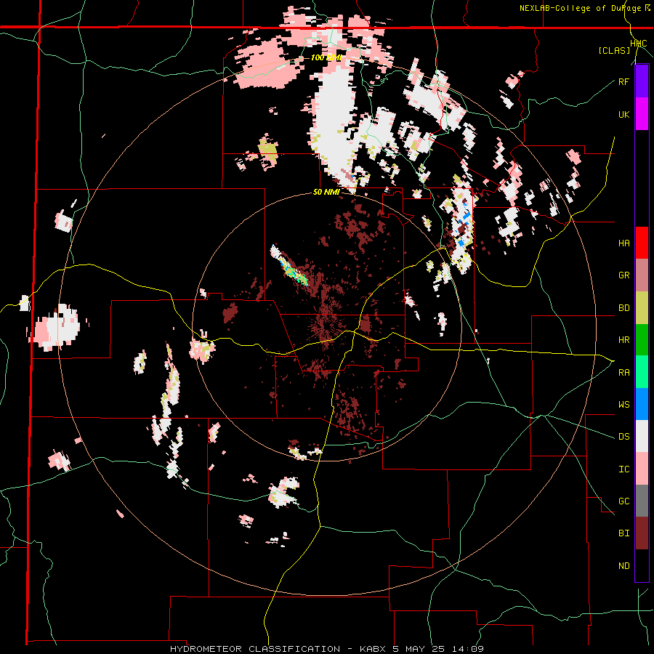Click the RA legend label
Screen dimensions: 654x654
623,373
